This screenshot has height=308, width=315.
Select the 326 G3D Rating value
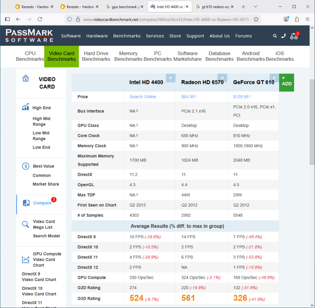240,298
